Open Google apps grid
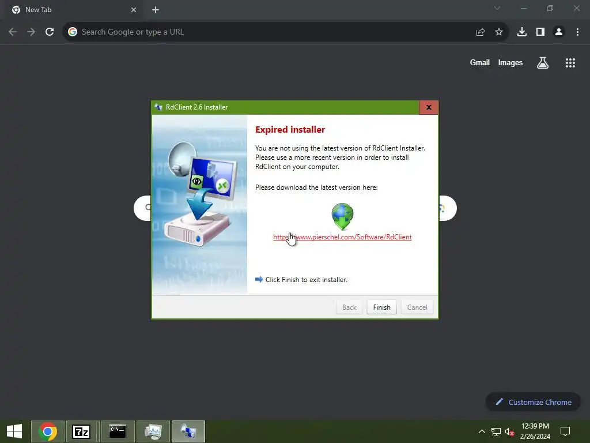The image size is (590, 443). pos(570,62)
